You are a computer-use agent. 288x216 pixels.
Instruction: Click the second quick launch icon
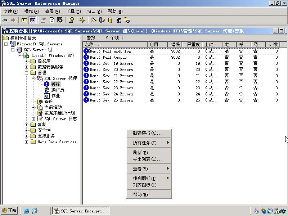coord(35,211)
